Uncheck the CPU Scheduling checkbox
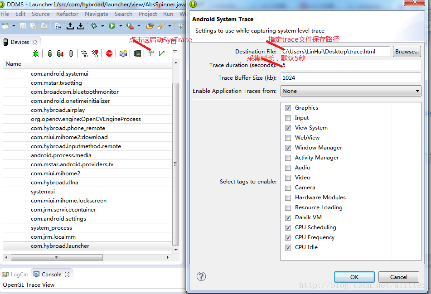The image size is (431, 294). (288, 227)
